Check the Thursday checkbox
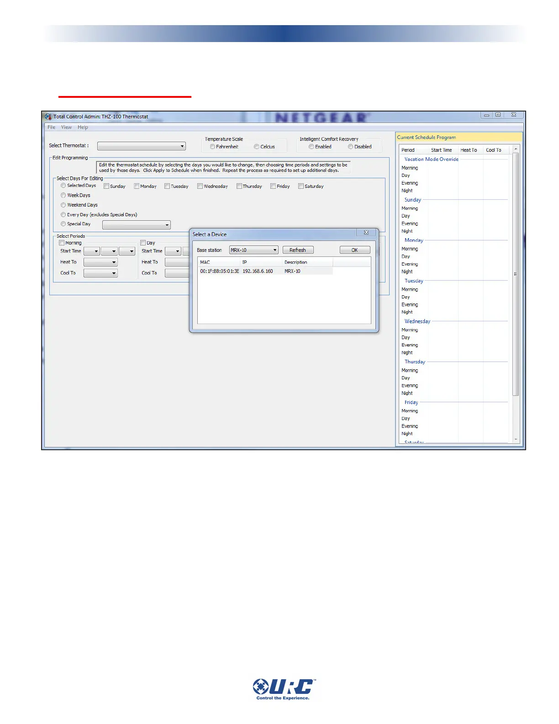559x724 pixels. click(x=239, y=186)
